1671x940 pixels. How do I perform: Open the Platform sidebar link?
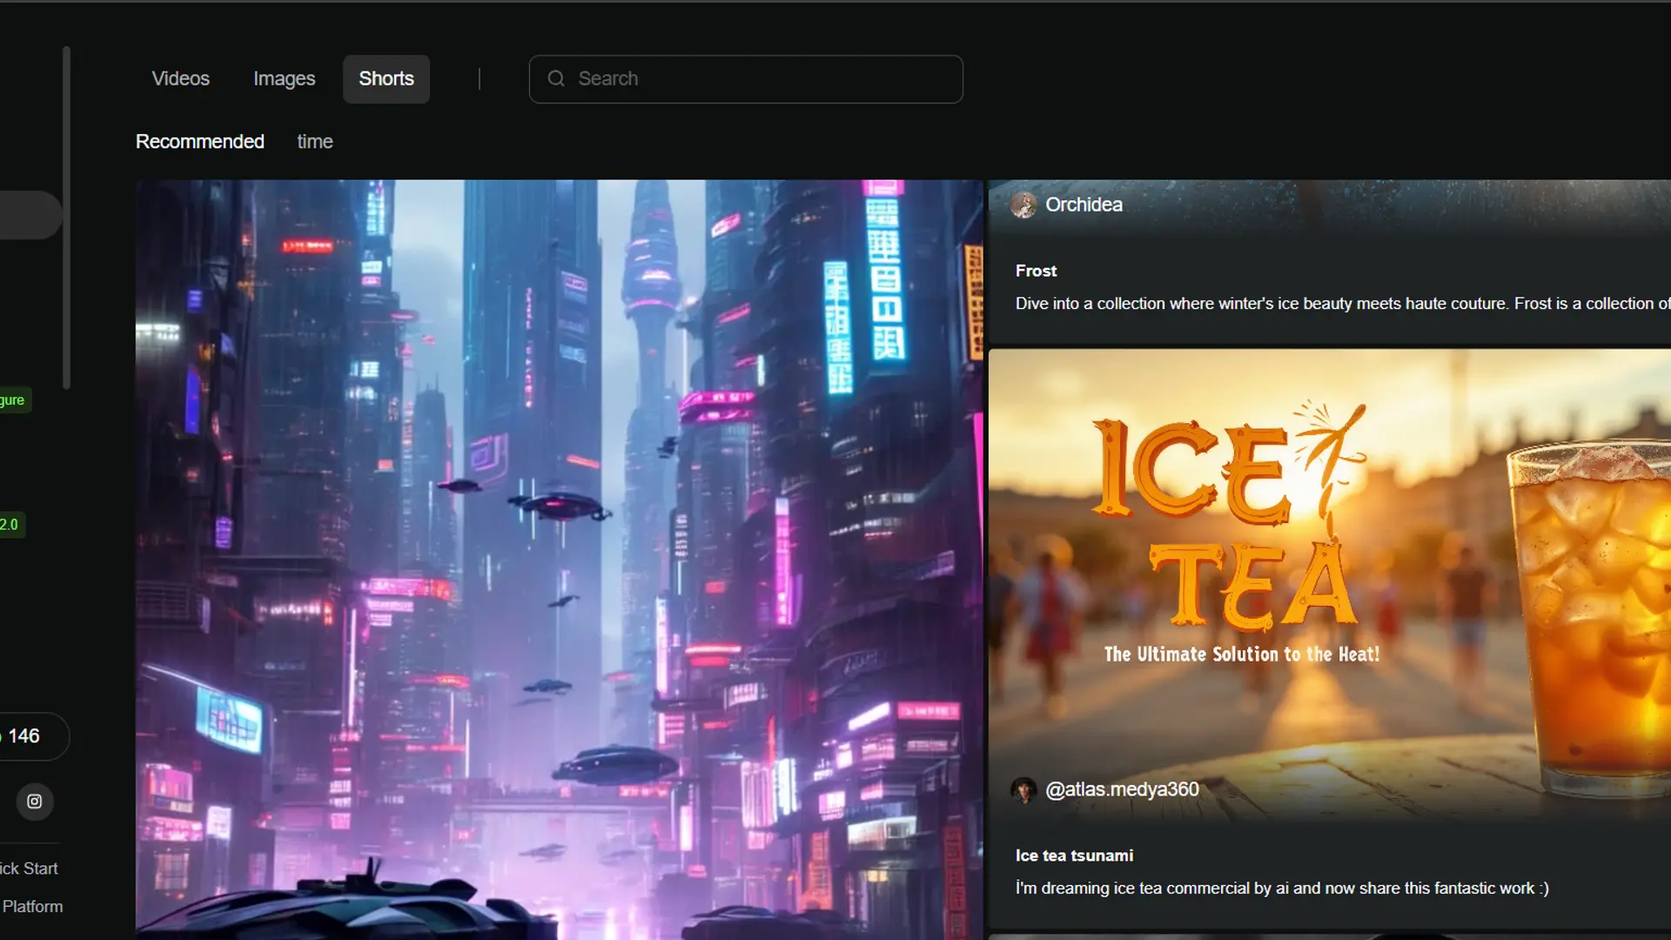tap(32, 907)
